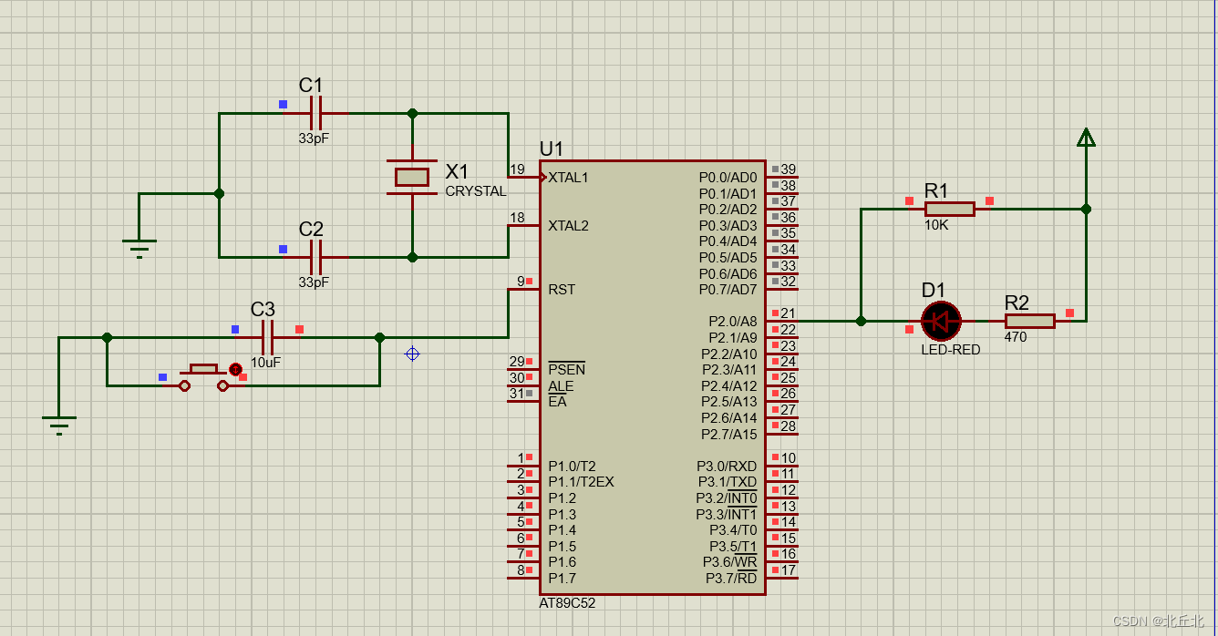Click the power terminal arrow symbol

click(1086, 138)
